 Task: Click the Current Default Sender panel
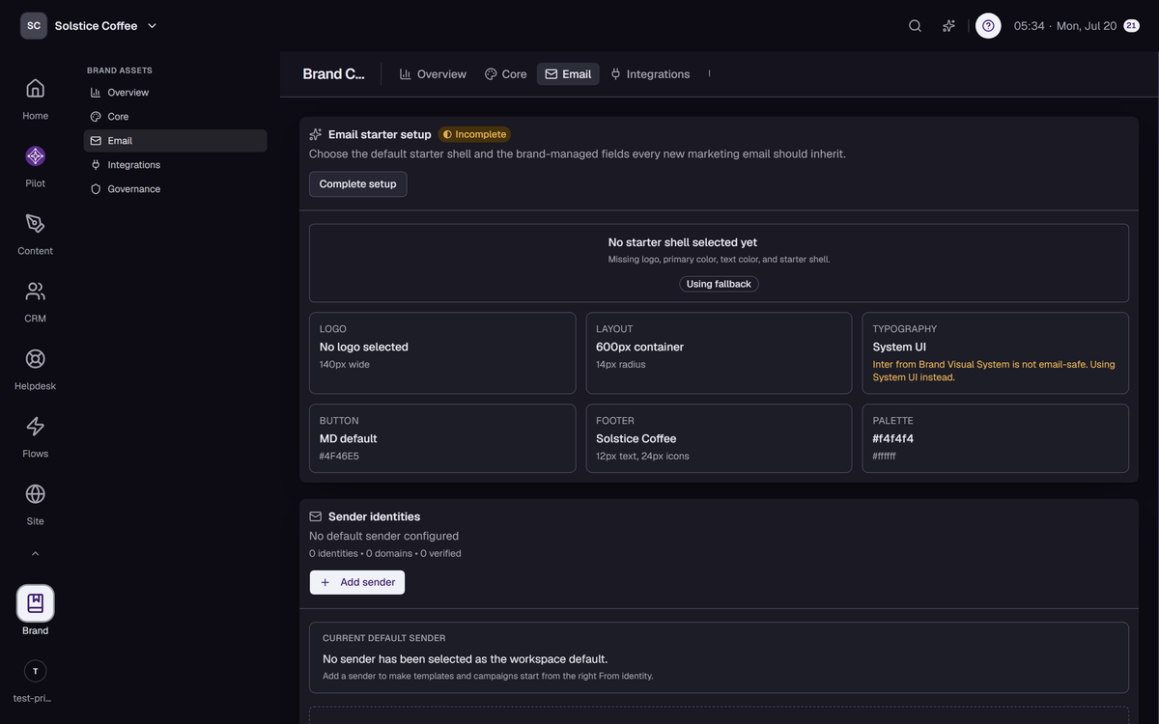point(719,657)
